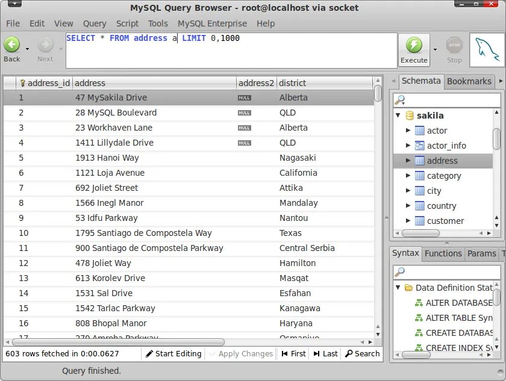Jump to First row button
Screen dimensions: 506x381
[293, 353]
